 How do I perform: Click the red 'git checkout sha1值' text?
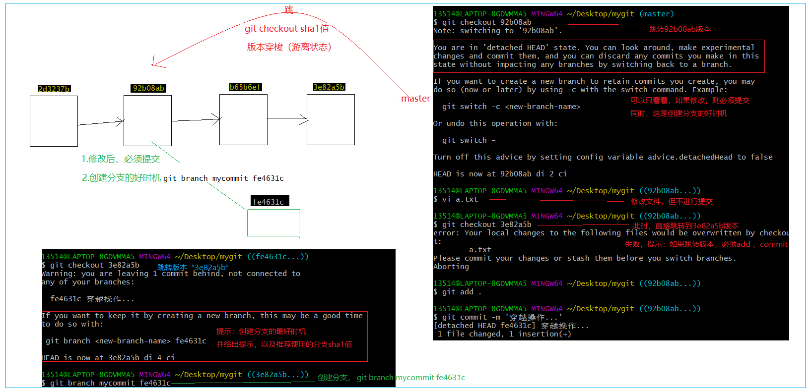[286, 29]
